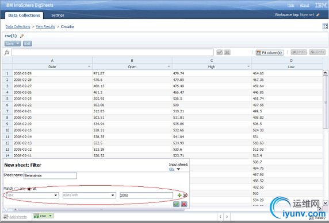Click the About link
329x223 pixels.
click(x=304, y=5)
